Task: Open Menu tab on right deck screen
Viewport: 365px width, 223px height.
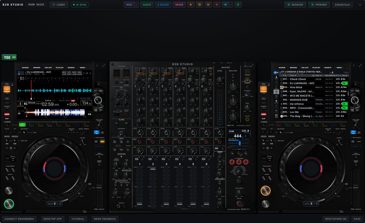Action: coord(339,68)
